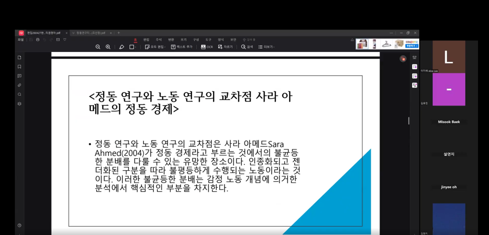Close the 정동연구 PDF document tab

pos(110,33)
